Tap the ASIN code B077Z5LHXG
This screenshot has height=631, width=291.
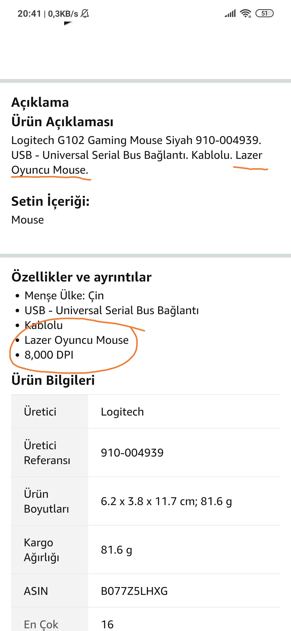pyautogui.click(x=134, y=591)
